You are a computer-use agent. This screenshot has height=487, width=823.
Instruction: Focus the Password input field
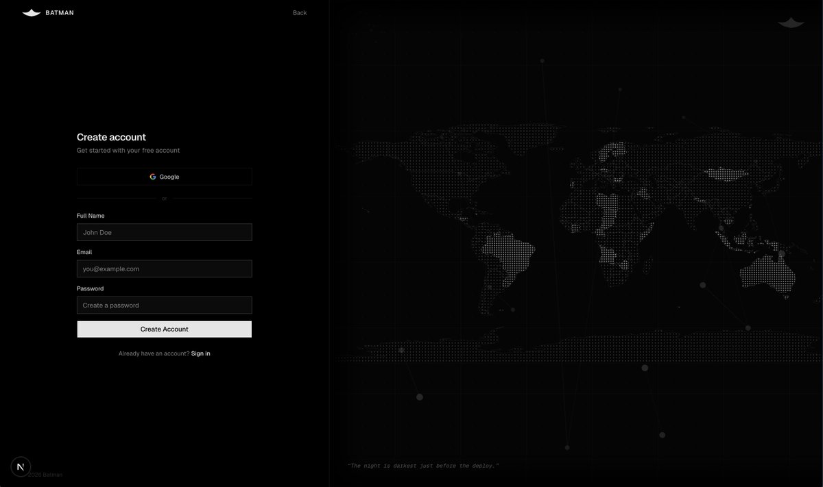coord(165,305)
